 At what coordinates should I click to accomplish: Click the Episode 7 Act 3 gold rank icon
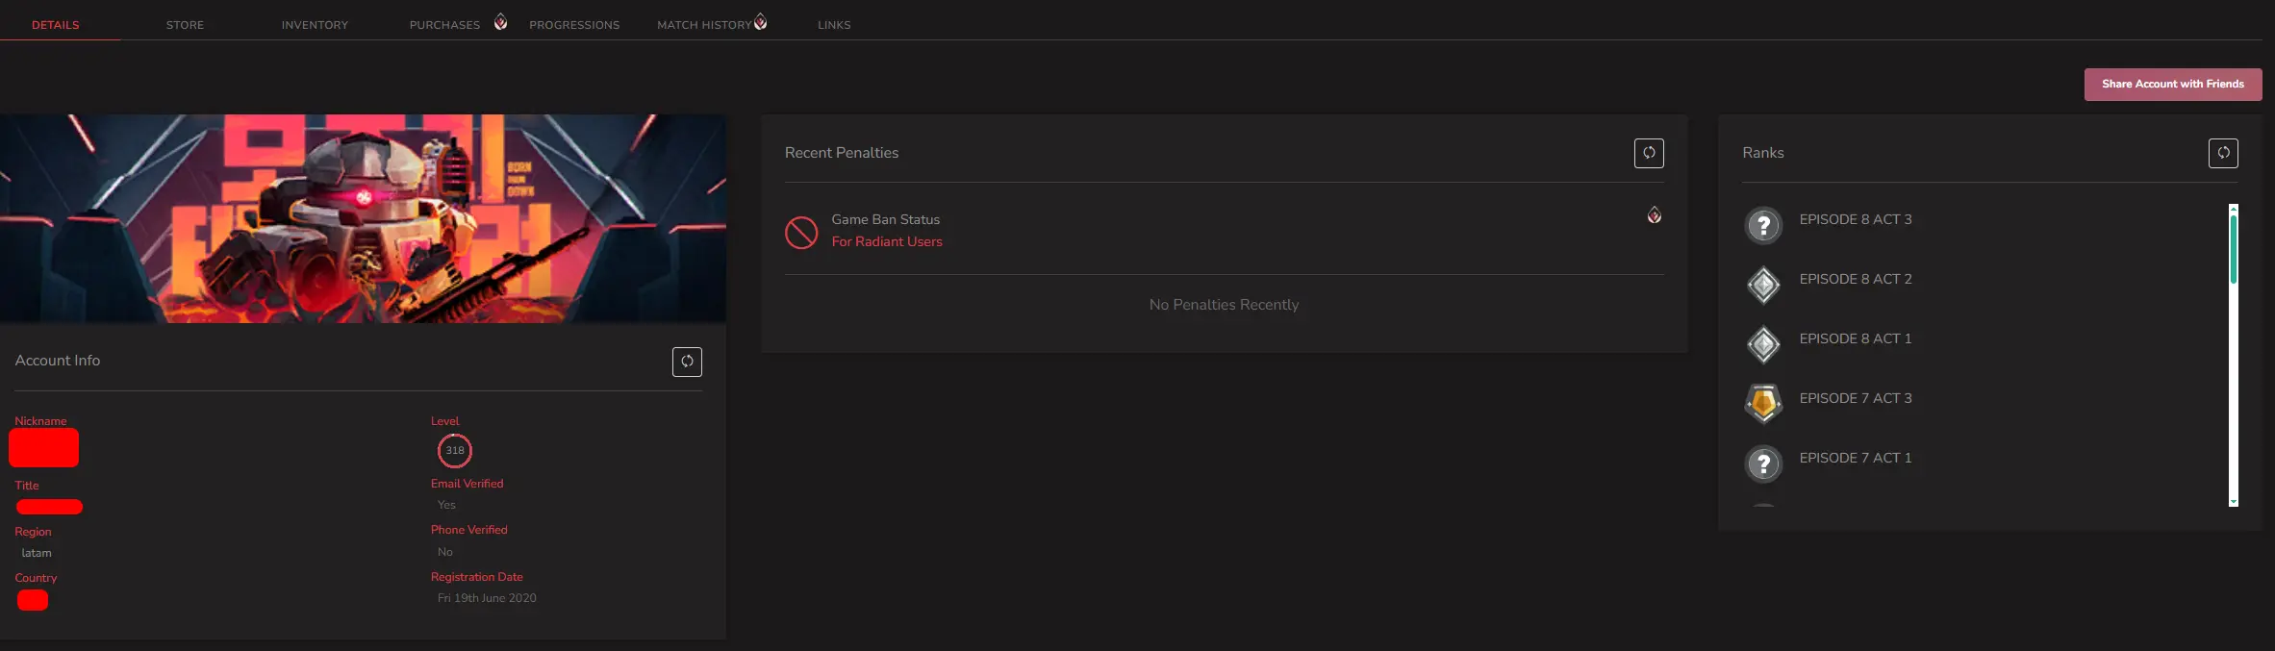point(1763,404)
